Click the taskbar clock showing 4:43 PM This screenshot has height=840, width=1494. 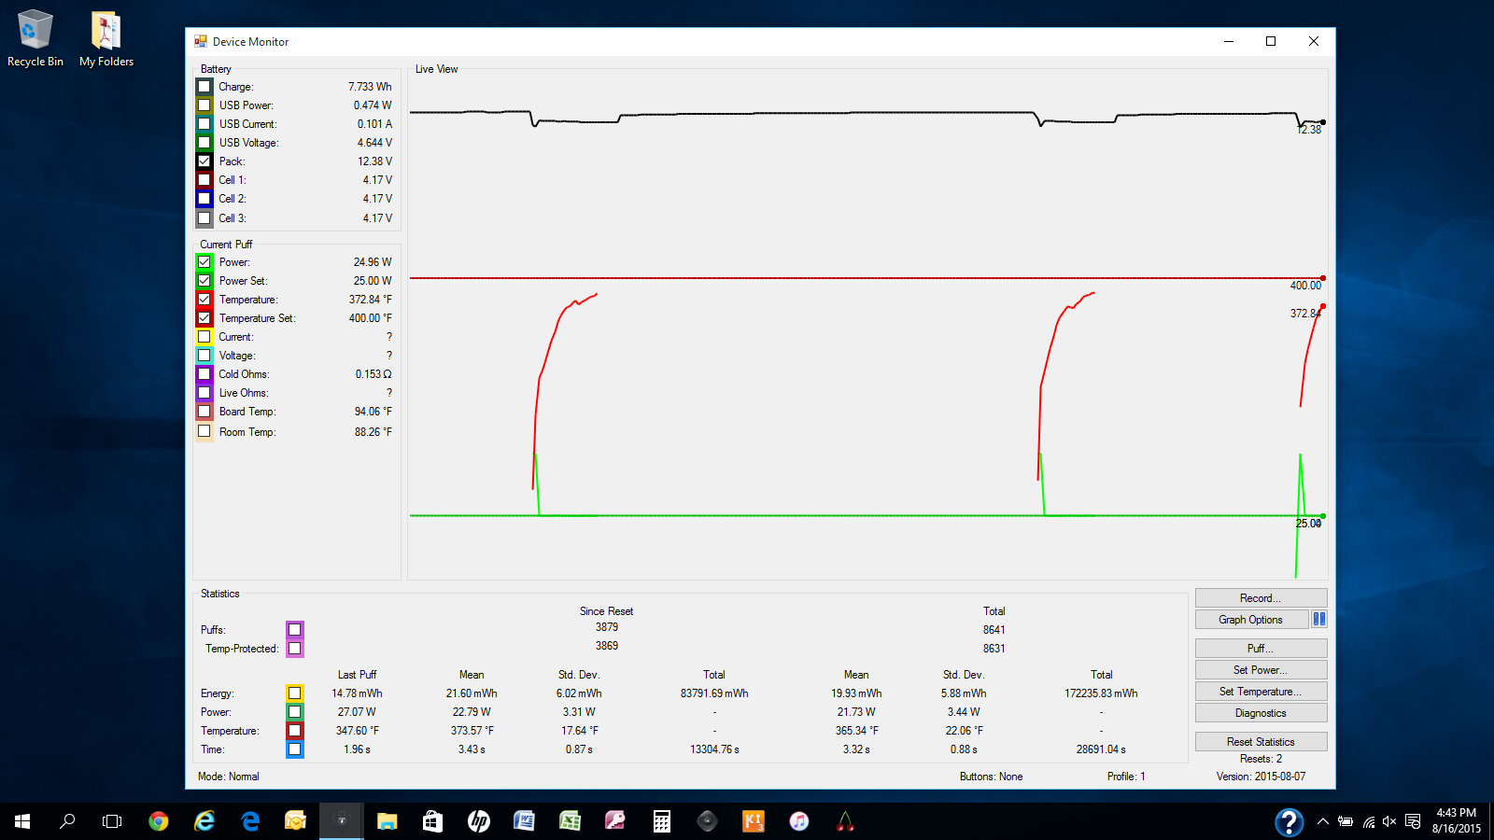click(1456, 820)
